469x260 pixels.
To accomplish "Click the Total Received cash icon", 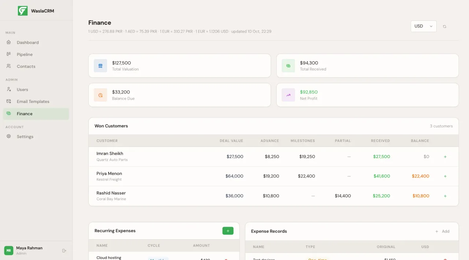I will click(288, 66).
